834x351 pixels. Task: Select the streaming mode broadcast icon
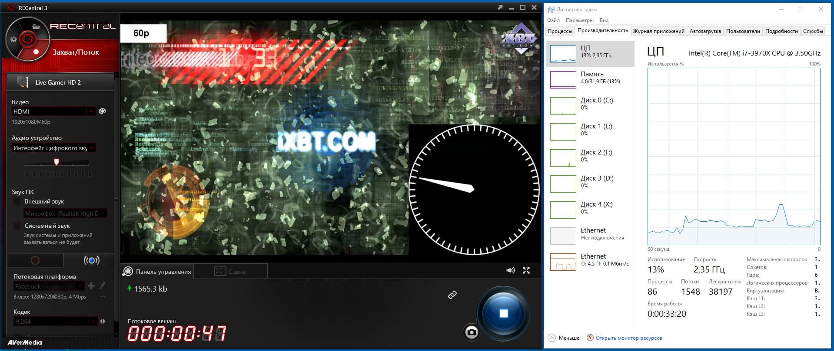(91, 260)
